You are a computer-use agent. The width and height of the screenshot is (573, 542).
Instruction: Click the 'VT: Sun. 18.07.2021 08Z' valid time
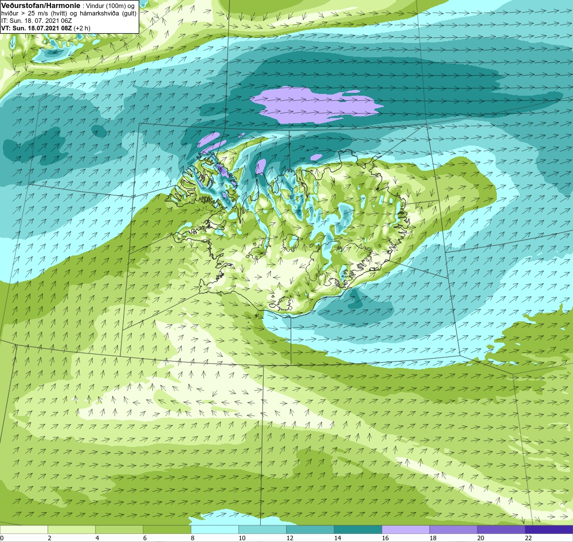(x=37, y=28)
